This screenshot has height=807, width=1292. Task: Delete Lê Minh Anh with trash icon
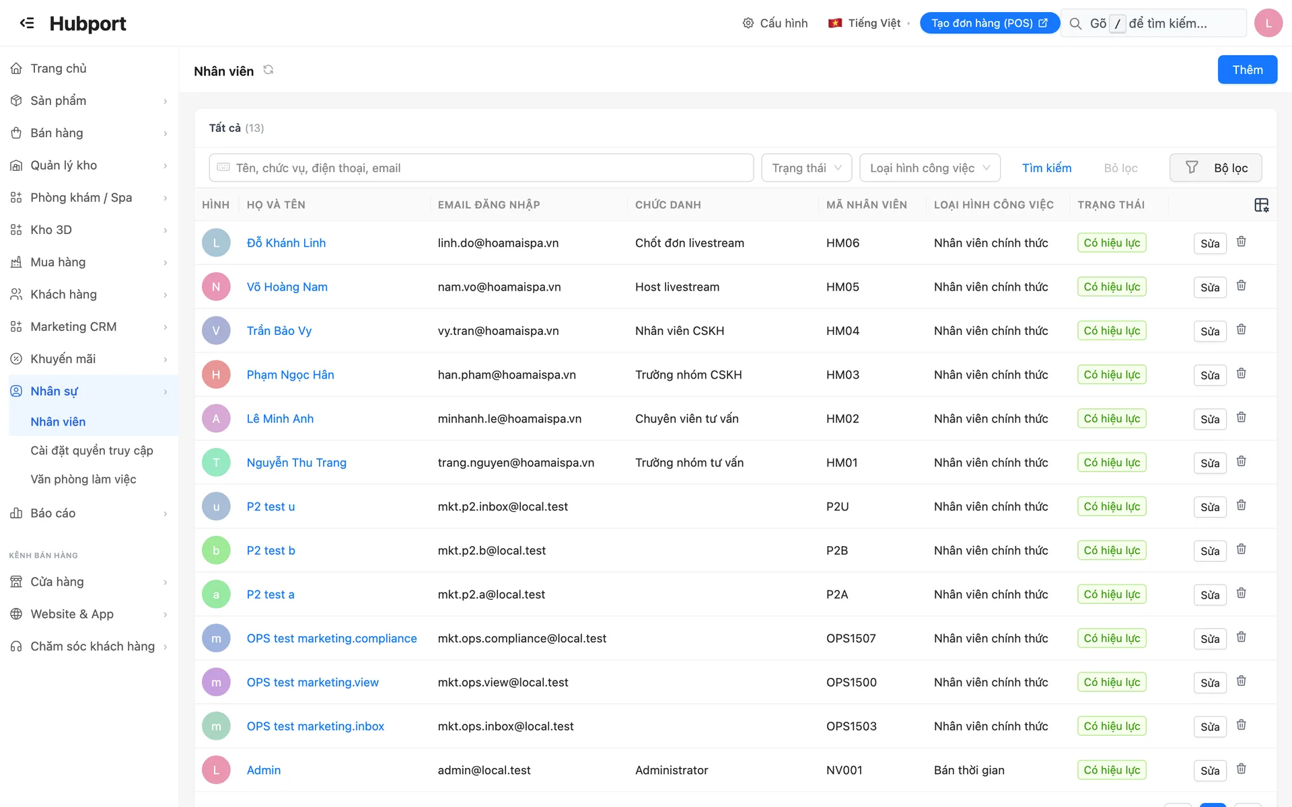(x=1242, y=418)
